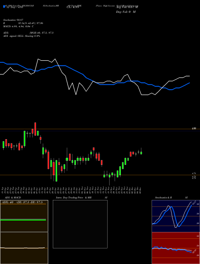Select the Stochastics: 93.87 reading
The width and height of the screenshot is (200, 264).
tap(13, 20)
